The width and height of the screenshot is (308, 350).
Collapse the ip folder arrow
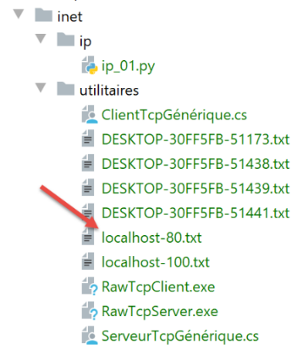[x=41, y=39]
